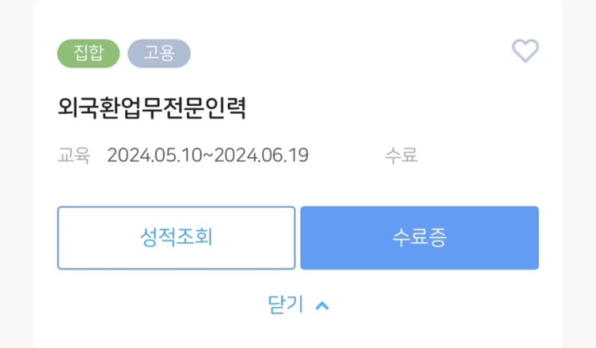Click the date range 2024.05.10~2024.06.19
Image resolution: width=596 pixels, height=348 pixels.
tap(208, 155)
